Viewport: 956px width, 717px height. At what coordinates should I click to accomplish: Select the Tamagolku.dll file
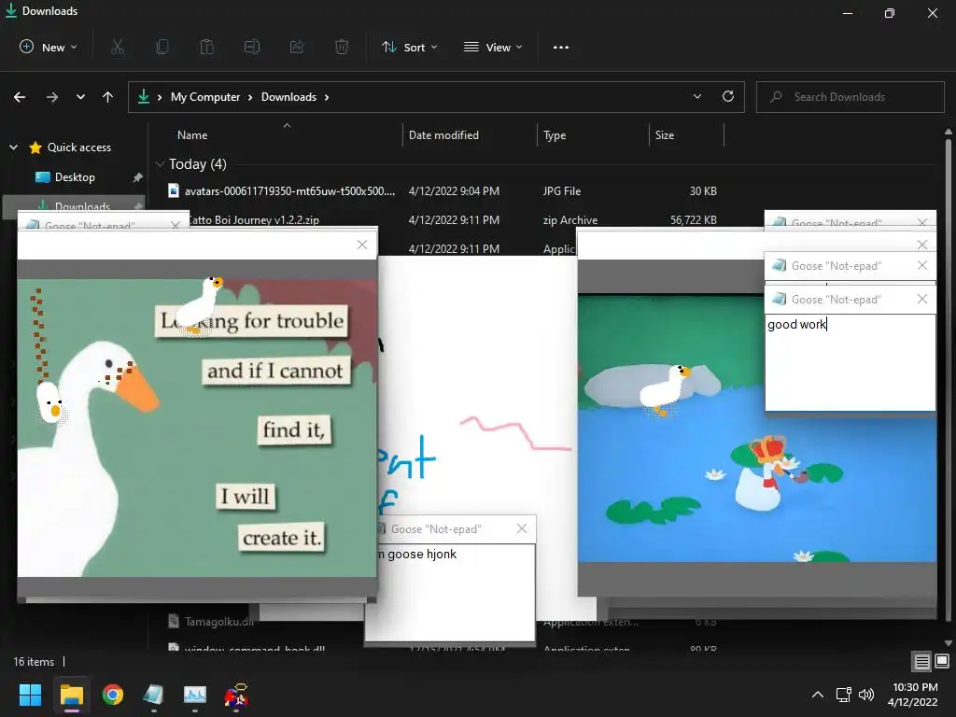pyautogui.click(x=218, y=621)
